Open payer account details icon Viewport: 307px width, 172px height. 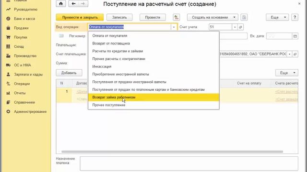[x=295, y=54]
